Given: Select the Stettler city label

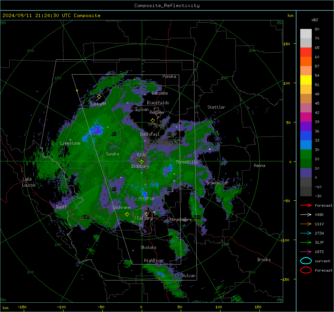Looking at the screenshot, I should click(x=216, y=107).
